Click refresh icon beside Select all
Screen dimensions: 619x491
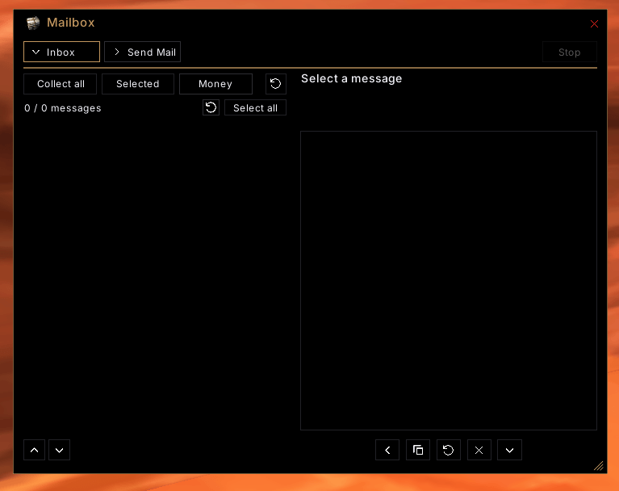(211, 107)
